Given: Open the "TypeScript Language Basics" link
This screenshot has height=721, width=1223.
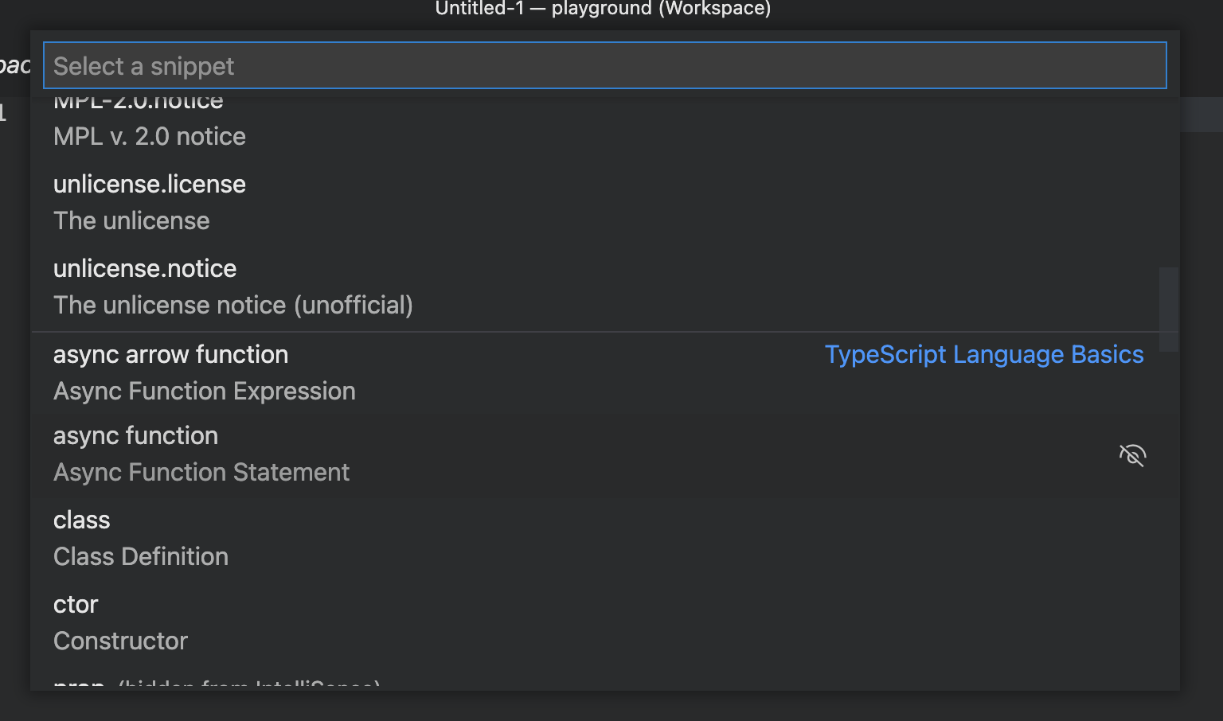Looking at the screenshot, I should click(x=984, y=354).
